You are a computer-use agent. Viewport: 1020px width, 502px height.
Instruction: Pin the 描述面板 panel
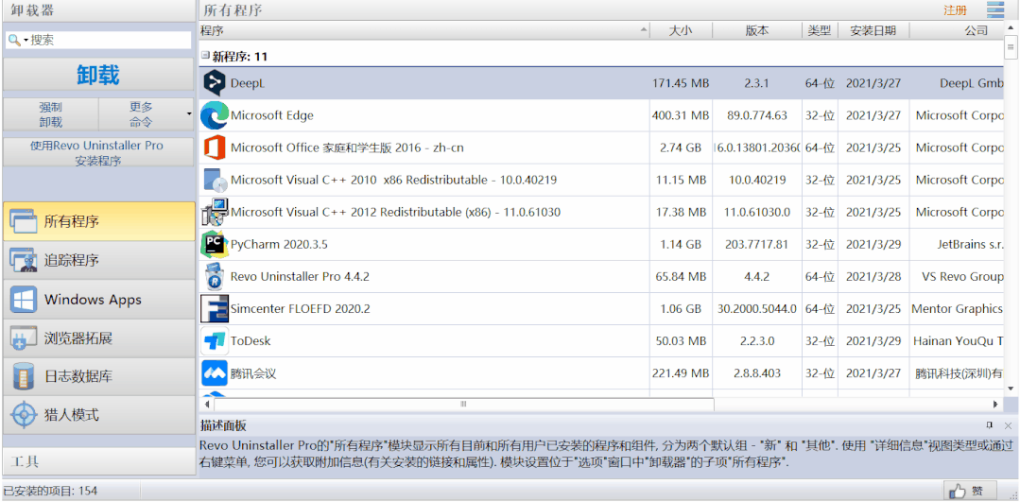click(x=990, y=425)
